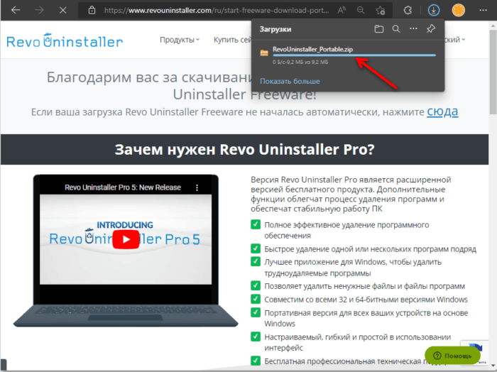Stop page loading with the X button
The width and height of the screenshot is (497, 372).
62,10
